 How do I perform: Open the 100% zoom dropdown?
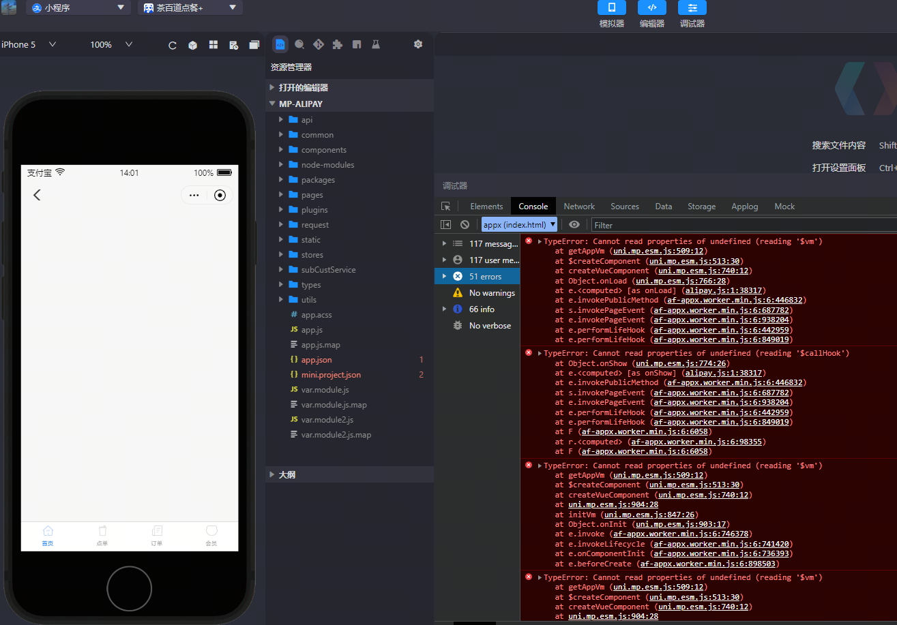pyautogui.click(x=111, y=44)
